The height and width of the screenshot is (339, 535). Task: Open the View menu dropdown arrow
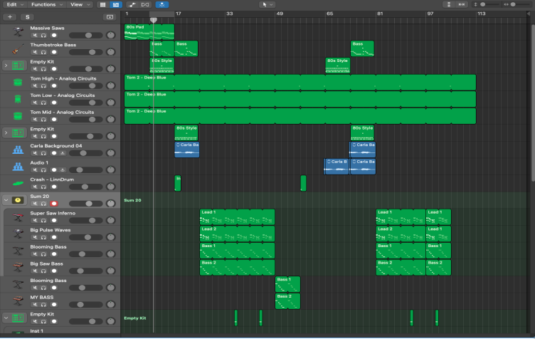[88, 5]
